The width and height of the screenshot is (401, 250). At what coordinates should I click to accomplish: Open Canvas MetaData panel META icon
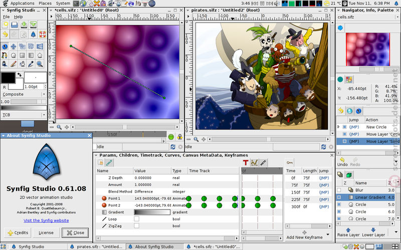tap(263, 163)
